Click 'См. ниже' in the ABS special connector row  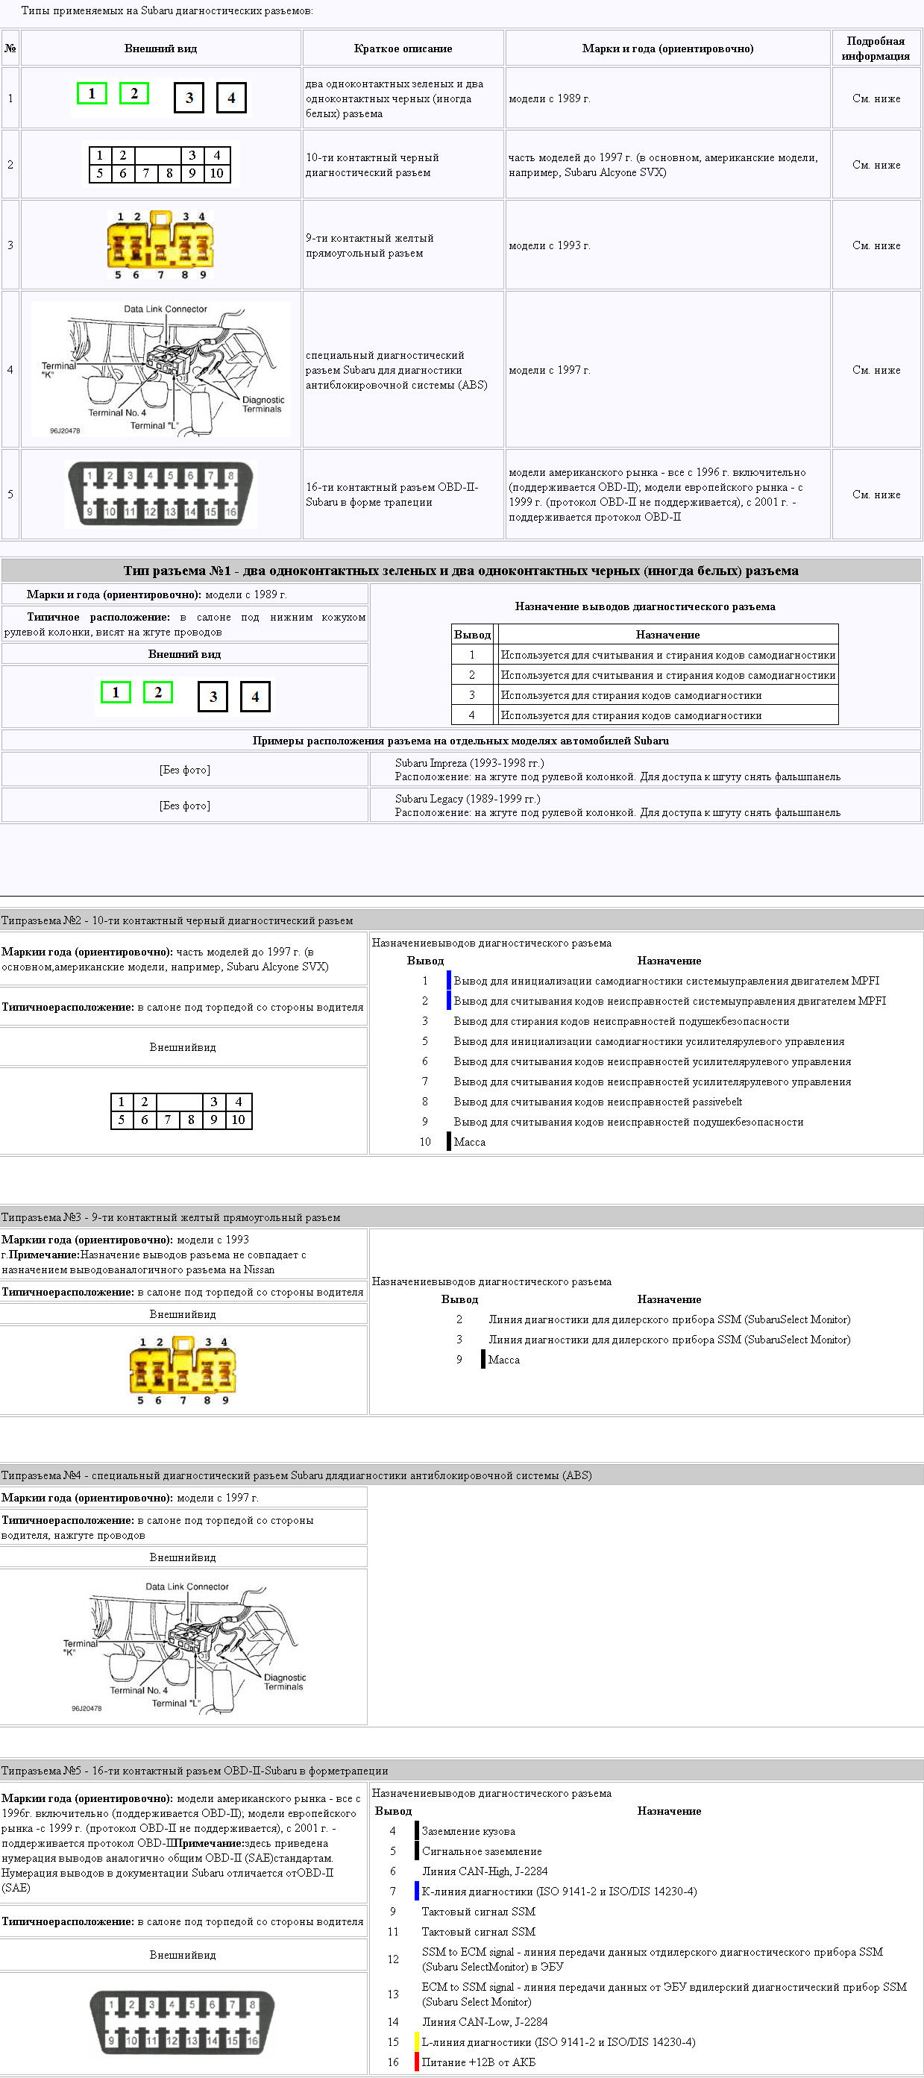coord(876,369)
